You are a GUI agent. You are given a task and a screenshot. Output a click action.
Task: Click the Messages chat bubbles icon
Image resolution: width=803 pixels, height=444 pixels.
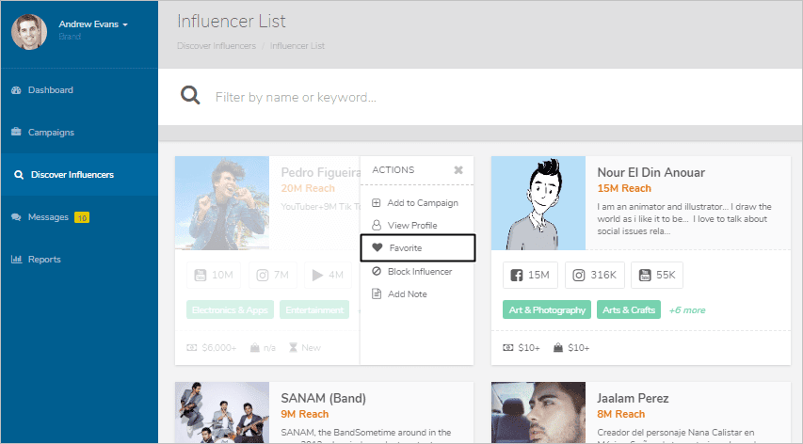point(16,217)
